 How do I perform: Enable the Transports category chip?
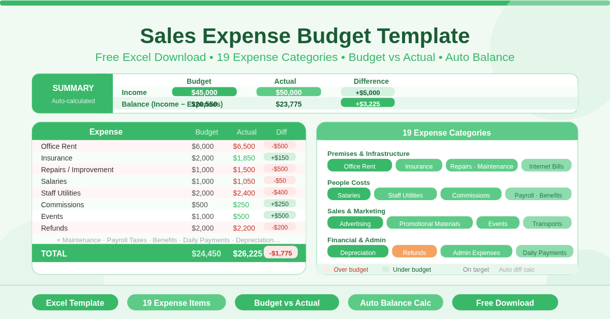click(x=547, y=222)
